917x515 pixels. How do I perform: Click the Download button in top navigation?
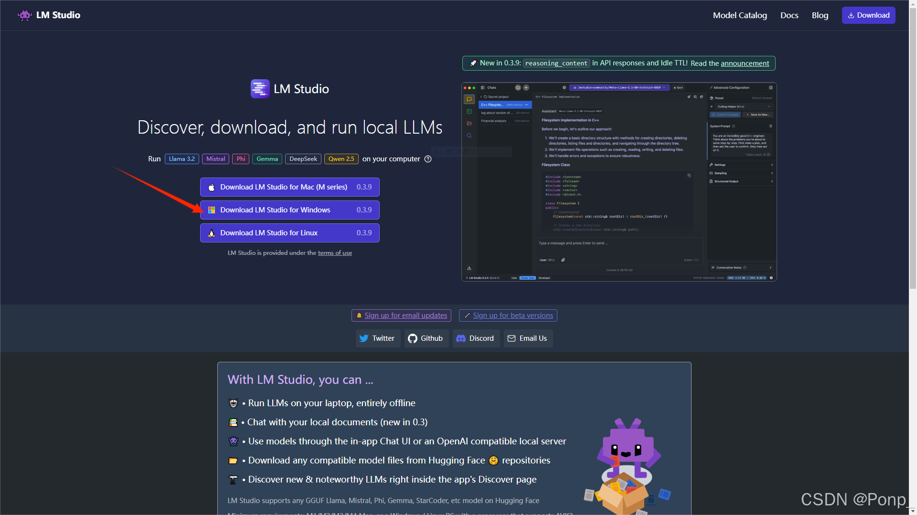click(868, 15)
